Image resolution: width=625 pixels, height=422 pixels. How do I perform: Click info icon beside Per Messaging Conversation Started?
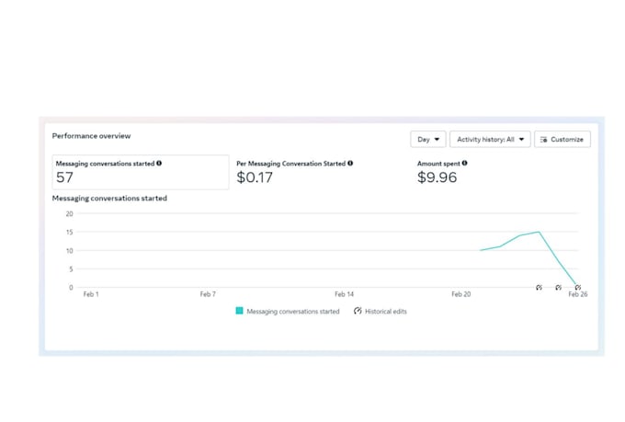pyautogui.click(x=350, y=163)
